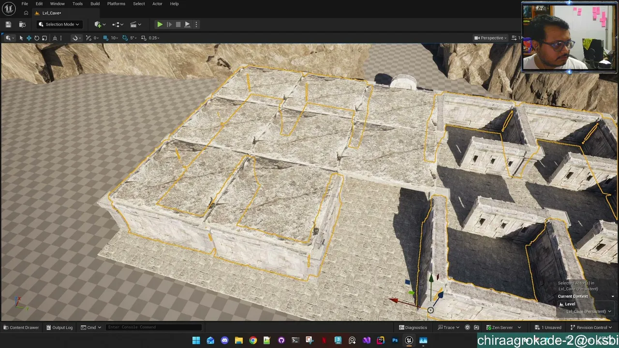Toggle rotation snapping icon
Image resolution: width=619 pixels, height=348 pixels.
coord(125,38)
